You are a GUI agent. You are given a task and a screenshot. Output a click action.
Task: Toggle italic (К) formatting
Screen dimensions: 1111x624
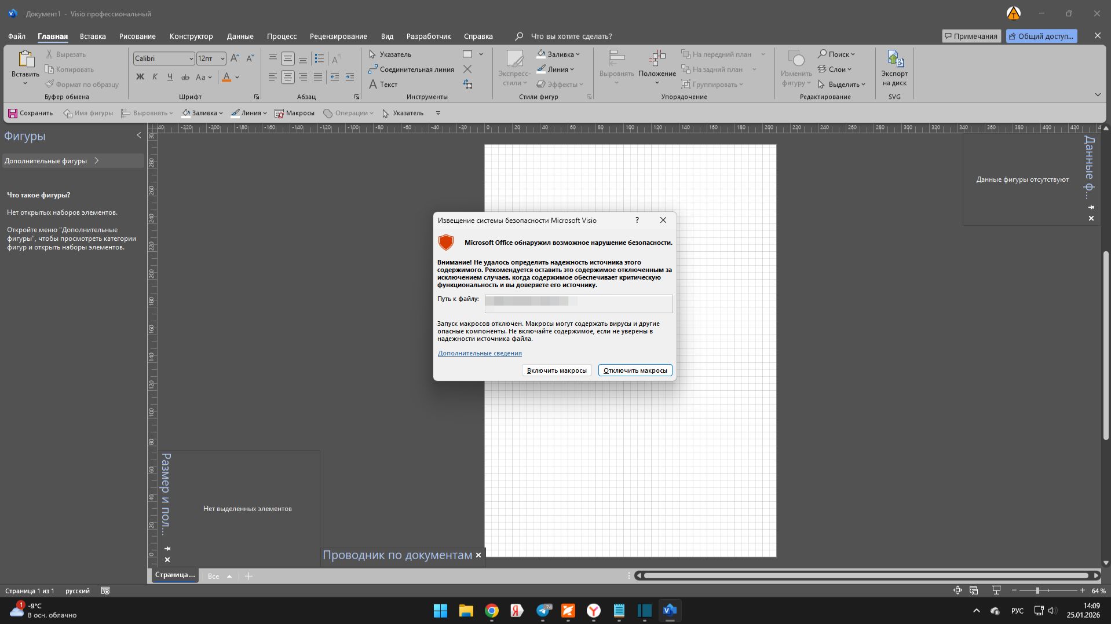pos(155,77)
